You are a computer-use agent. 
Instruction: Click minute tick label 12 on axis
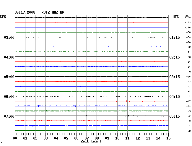(138, 138)
